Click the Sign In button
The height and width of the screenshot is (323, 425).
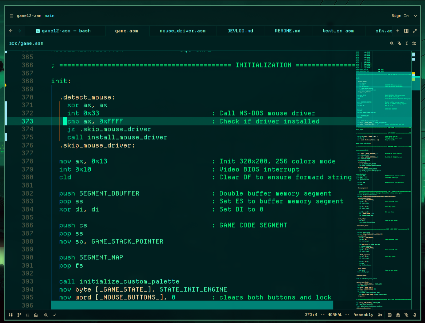tap(400, 16)
